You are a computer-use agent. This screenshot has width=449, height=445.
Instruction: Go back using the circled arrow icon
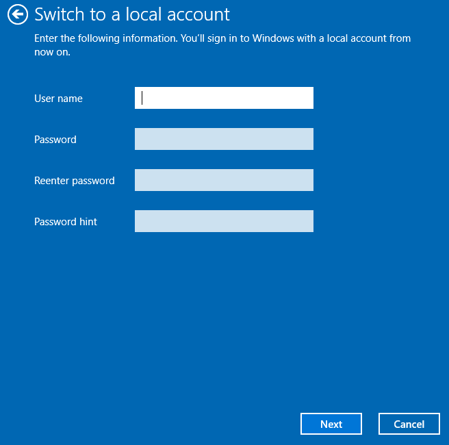tap(18, 14)
